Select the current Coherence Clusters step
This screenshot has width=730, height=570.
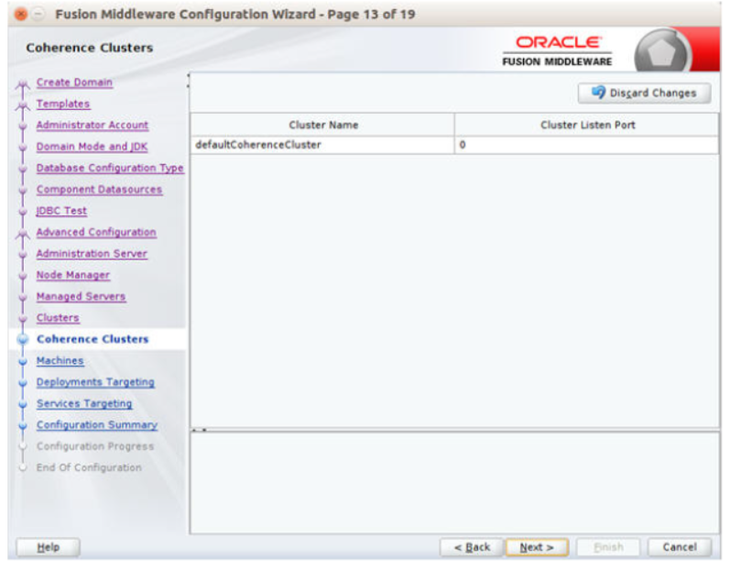[x=93, y=339]
